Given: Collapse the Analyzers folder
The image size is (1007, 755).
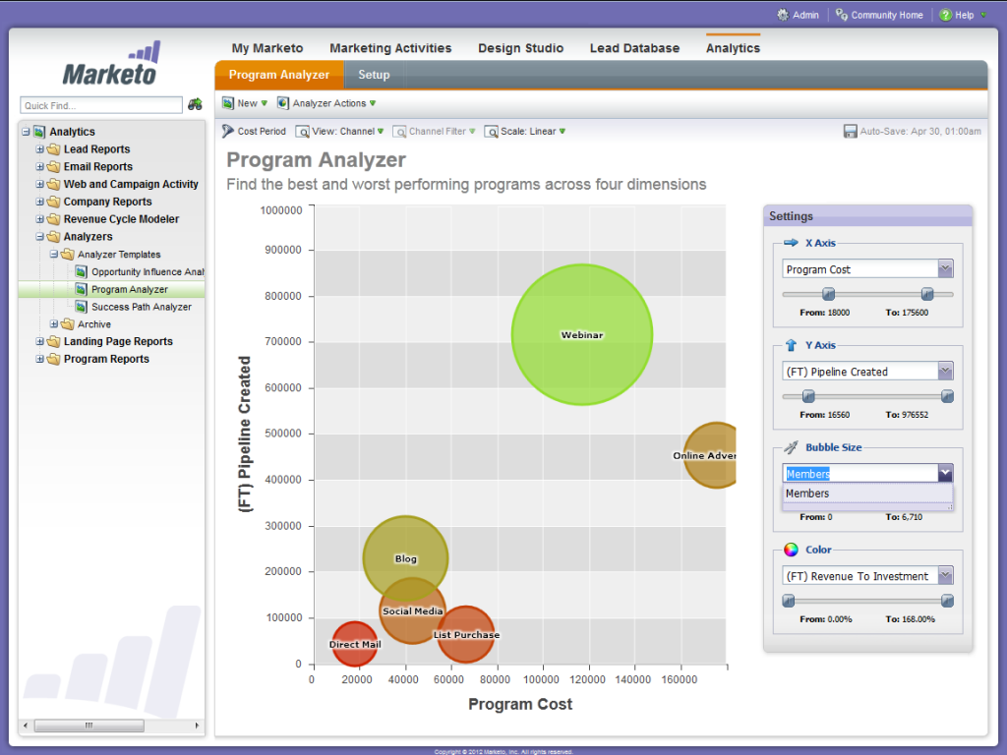Looking at the screenshot, I should (x=39, y=237).
